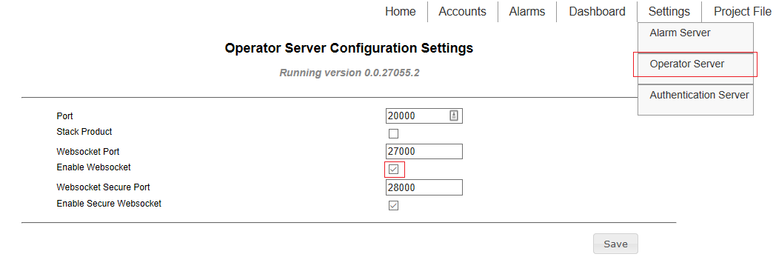Image resolution: width=776 pixels, height=274 pixels.
Task: Click the Operator Server Configuration Settings heading
Action: (349, 48)
